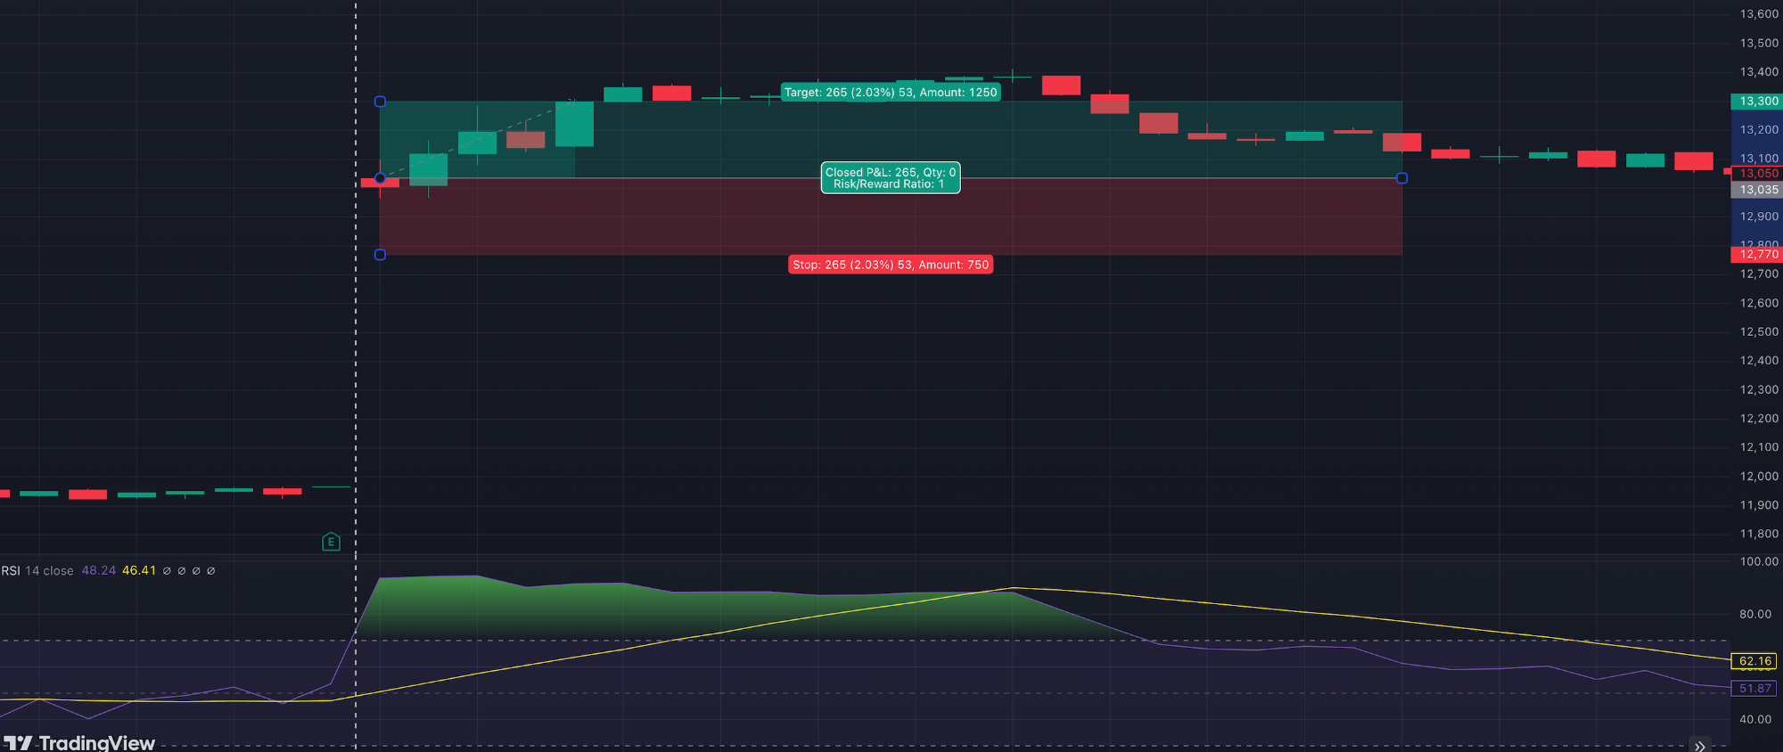Open the earnings 'E' marker
The width and height of the screenshot is (1783, 752).
331,542
